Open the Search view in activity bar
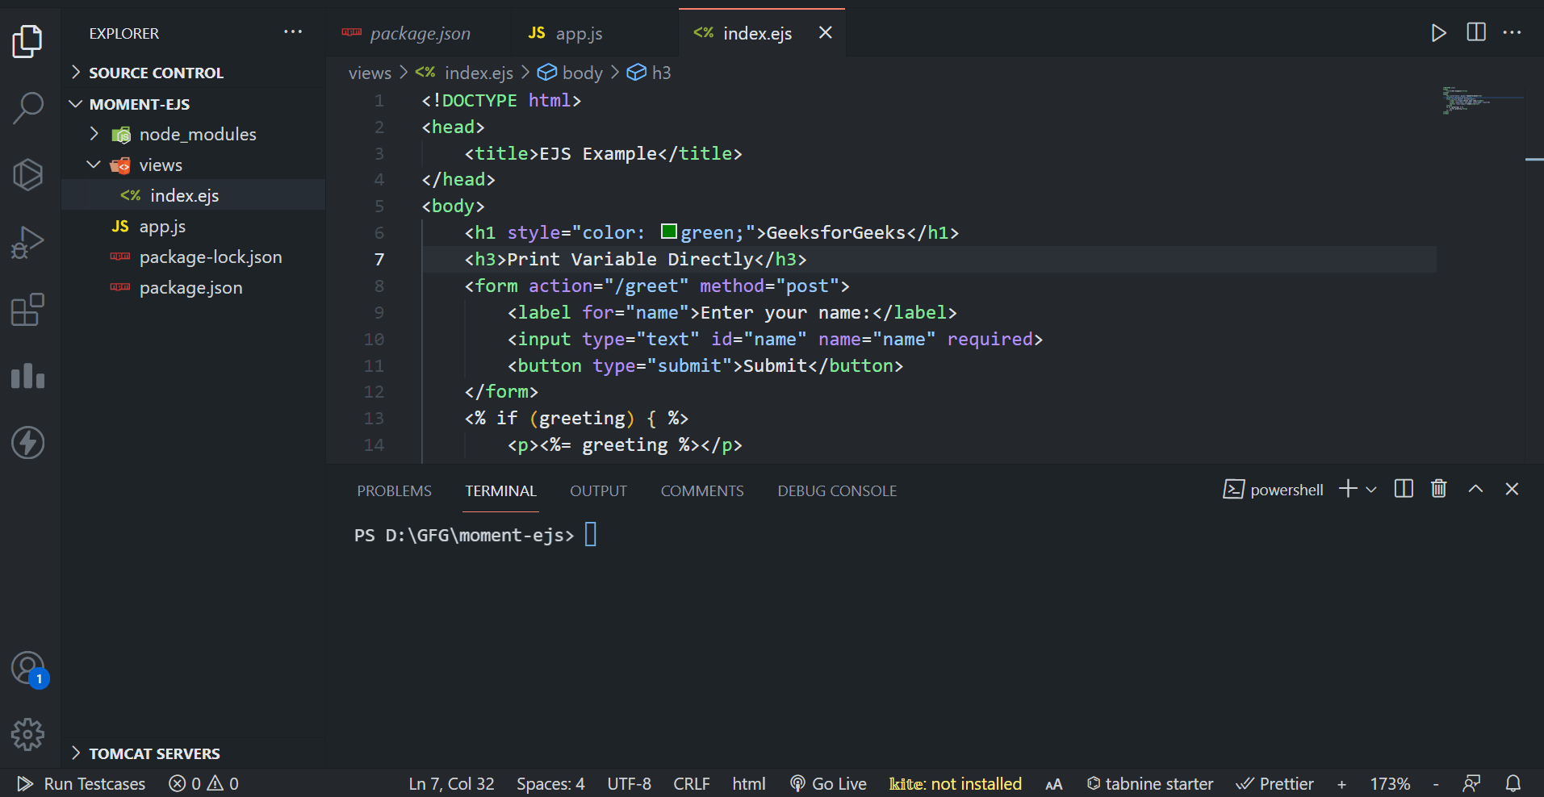Screen dimensions: 1544x797 tap(28, 107)
